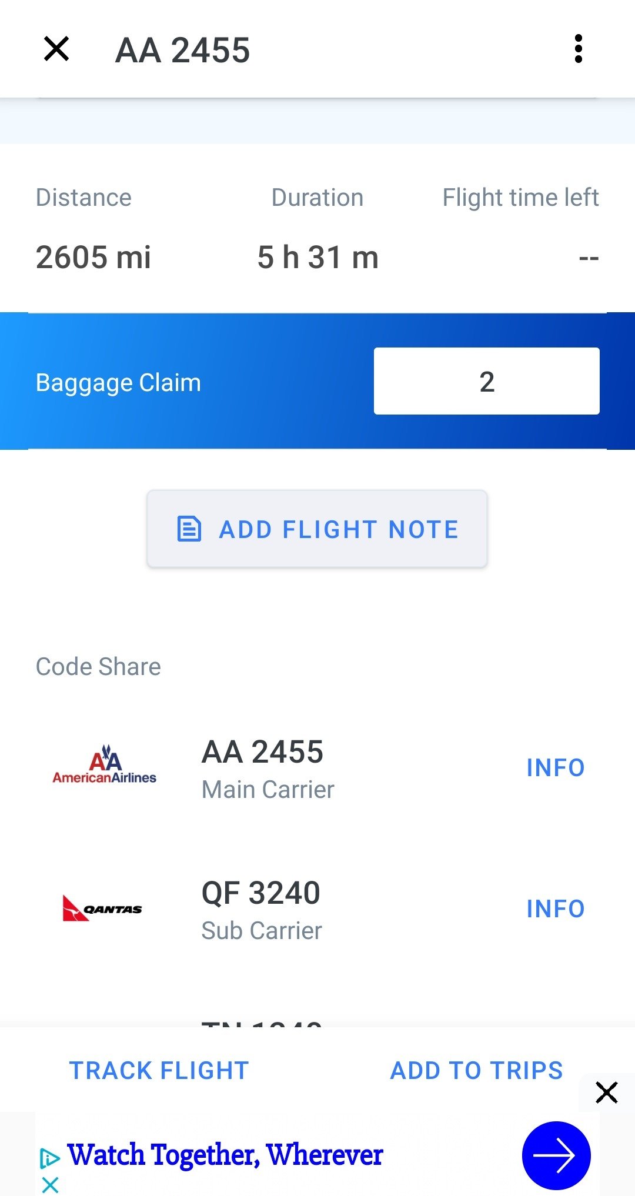Add a flight note
This screenshot has width=635, height=1196.
pos(317,529)
